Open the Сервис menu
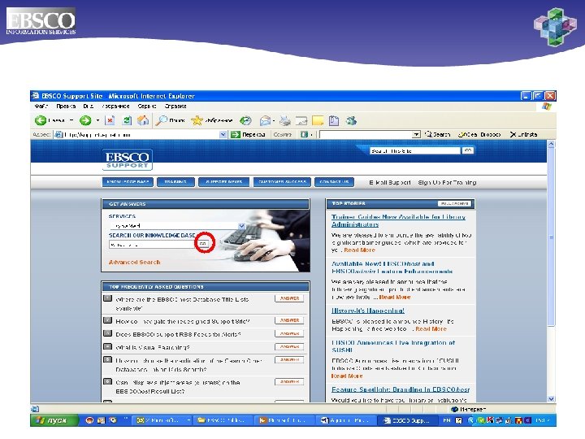Image resolution: width=585 pixels, height=439 pixels. 147,106
